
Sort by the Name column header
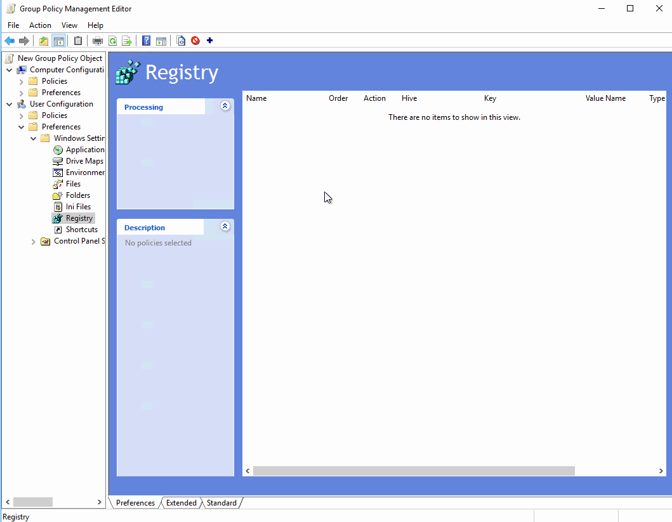(256, 98)
